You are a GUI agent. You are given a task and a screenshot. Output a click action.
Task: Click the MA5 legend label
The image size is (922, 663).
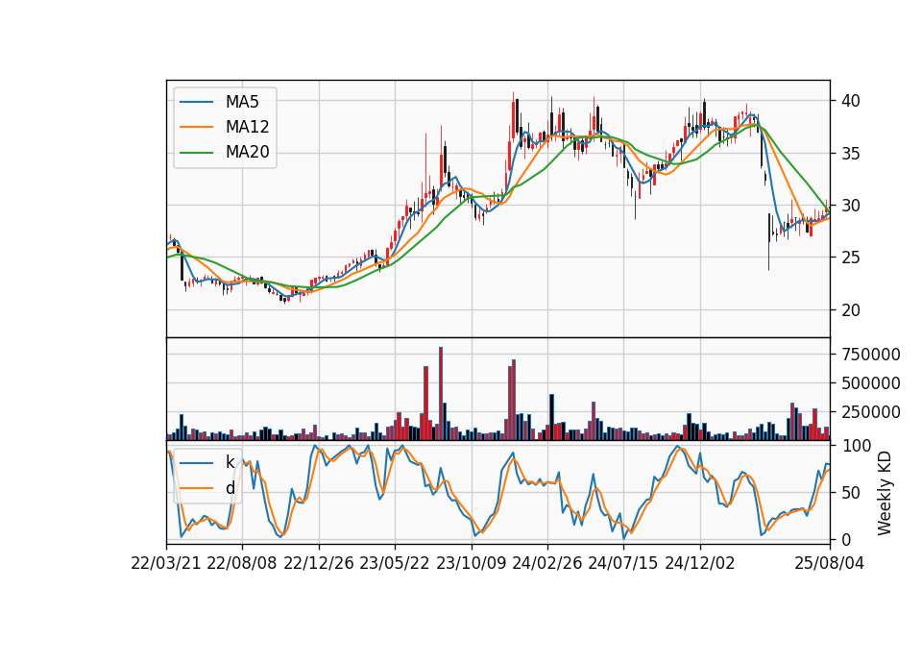point(242,102)
